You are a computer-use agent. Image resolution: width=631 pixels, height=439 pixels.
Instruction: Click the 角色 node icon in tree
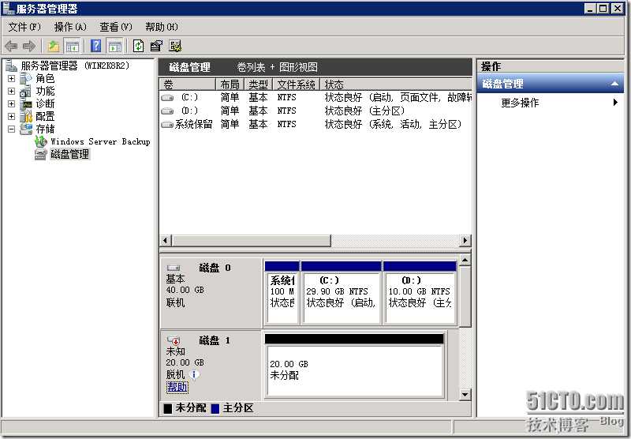tap(26, 78)
